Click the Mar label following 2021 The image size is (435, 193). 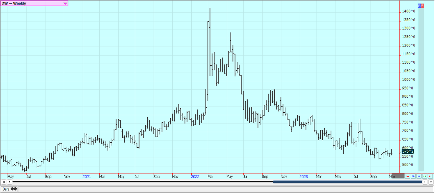(103, 176)
